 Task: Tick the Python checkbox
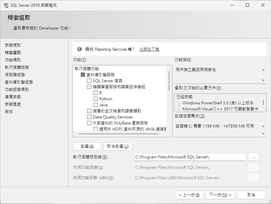(x=95, y=99)
